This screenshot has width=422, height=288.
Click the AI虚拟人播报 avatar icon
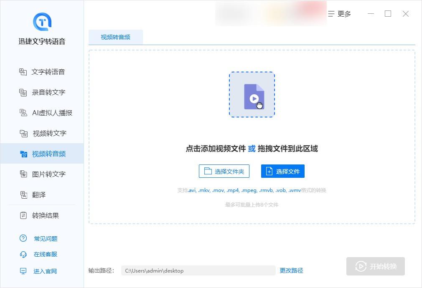tap(23, 113)
